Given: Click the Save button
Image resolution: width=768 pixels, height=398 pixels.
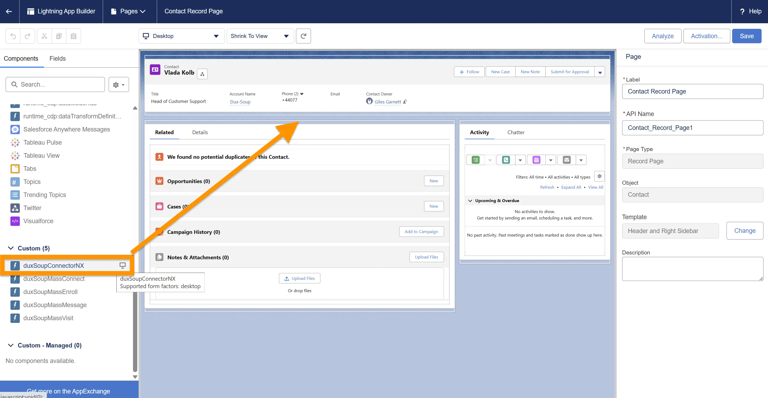Looking at the screenshot, I should click(747, 36).
